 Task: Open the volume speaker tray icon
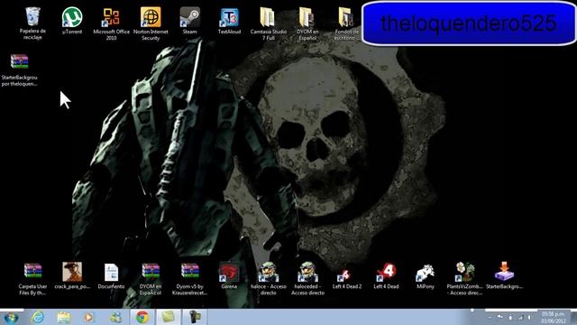pyautogui.click(x=529, y=317)
